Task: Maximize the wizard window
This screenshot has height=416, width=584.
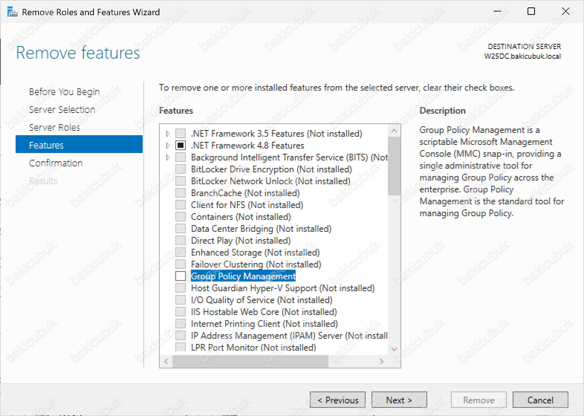Action: (531, 12)
